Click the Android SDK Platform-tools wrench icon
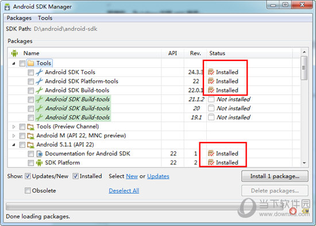 point(39,81)
